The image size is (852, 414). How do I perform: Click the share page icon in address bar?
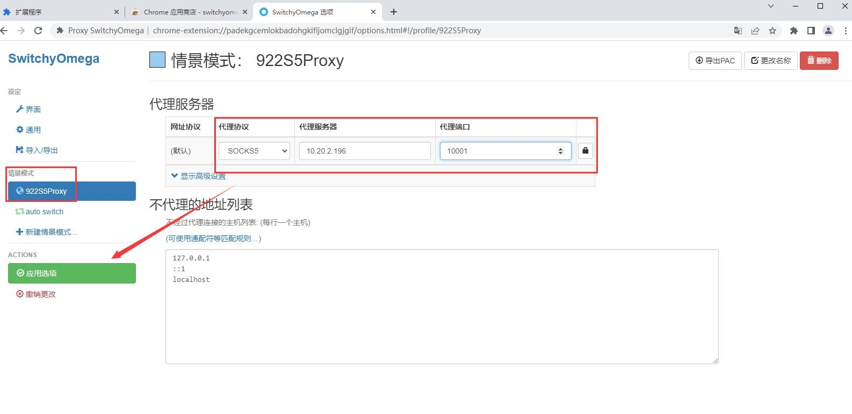coord(755,31)
